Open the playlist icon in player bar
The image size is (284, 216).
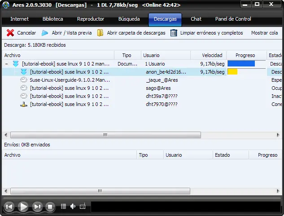pos(63,207)
